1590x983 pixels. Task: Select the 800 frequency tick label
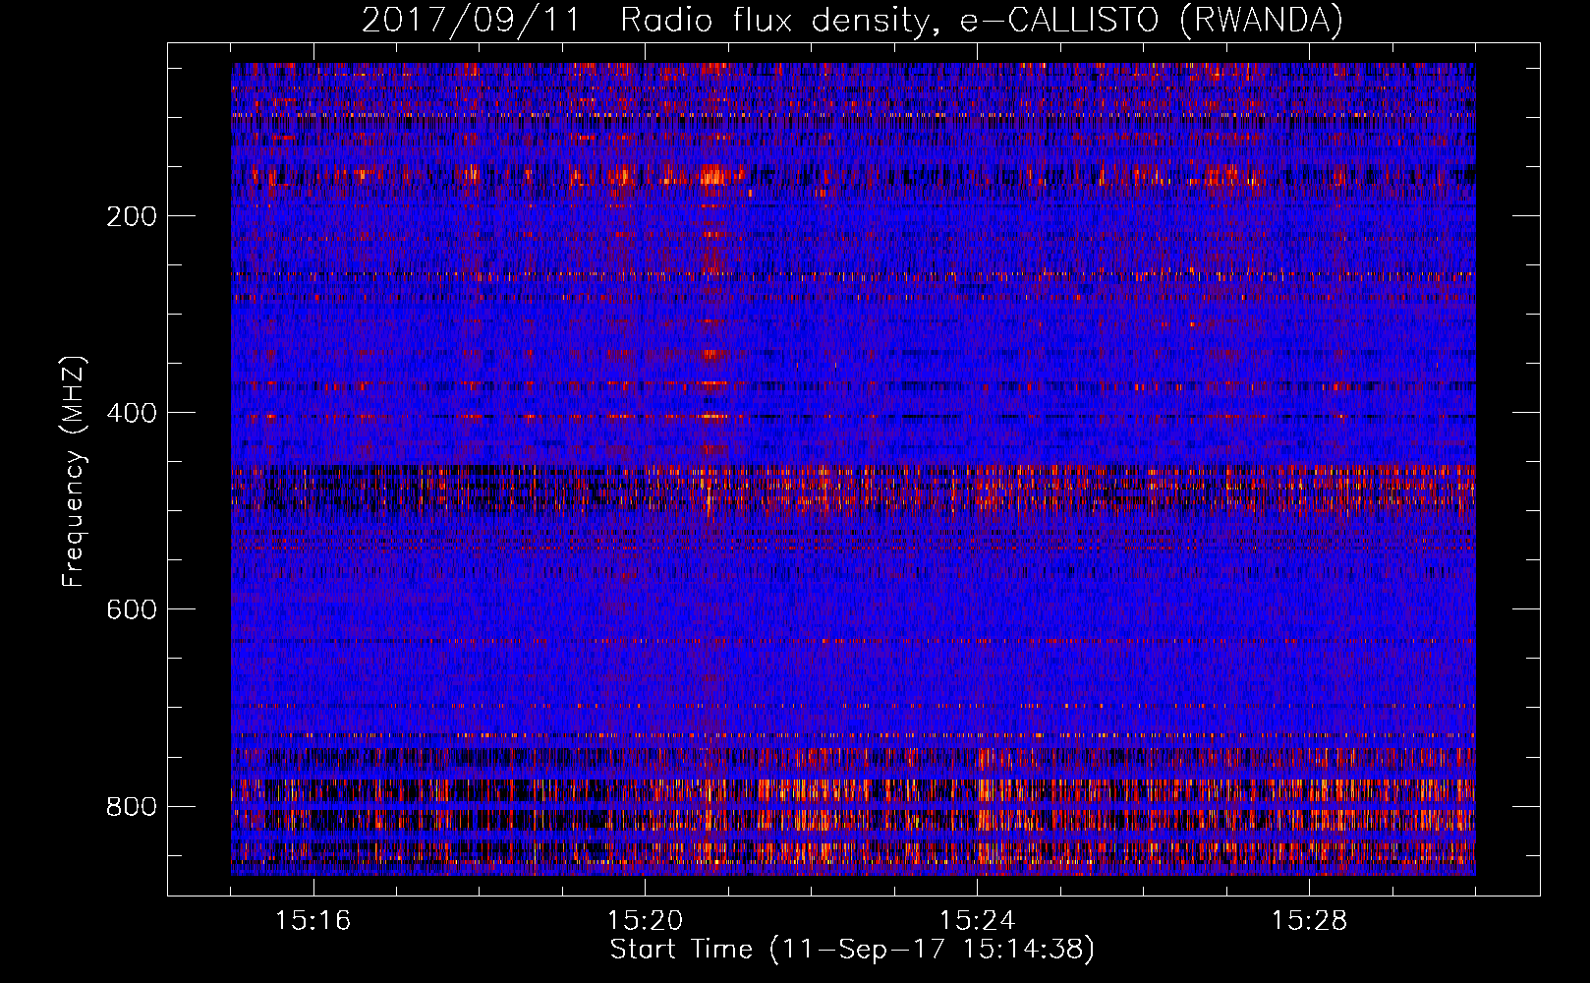pyautogui.click(x=132, y=806)
